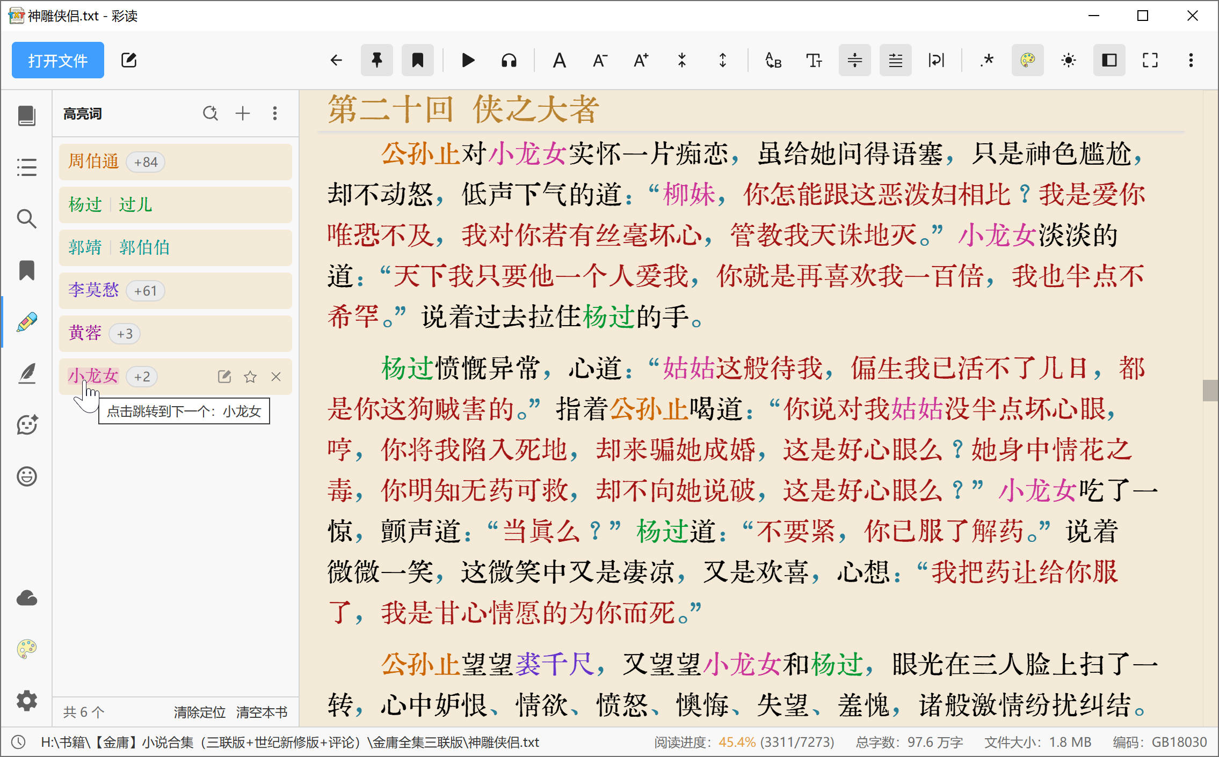1219x757 pixels.
Task: Click the file path in the status bar
Action: click(290, 742)
